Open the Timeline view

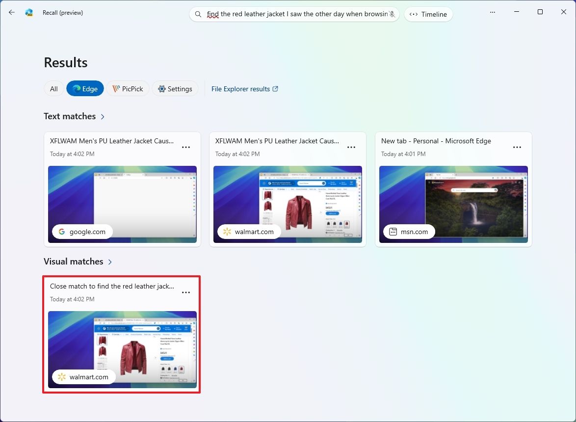tap(428, 14)
